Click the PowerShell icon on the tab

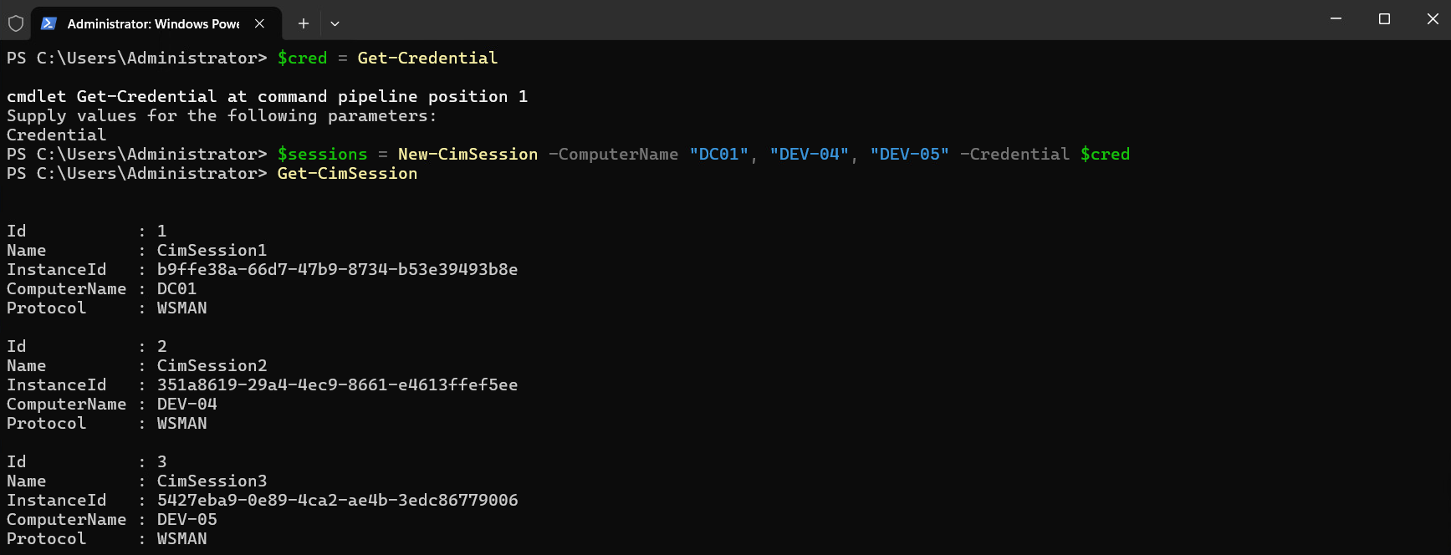pos(49,23)
